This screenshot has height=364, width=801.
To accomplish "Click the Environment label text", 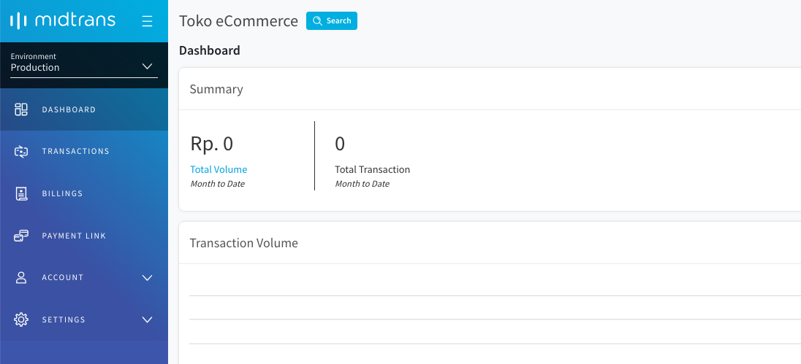I will pyautogui.click(x=33, y=57).
